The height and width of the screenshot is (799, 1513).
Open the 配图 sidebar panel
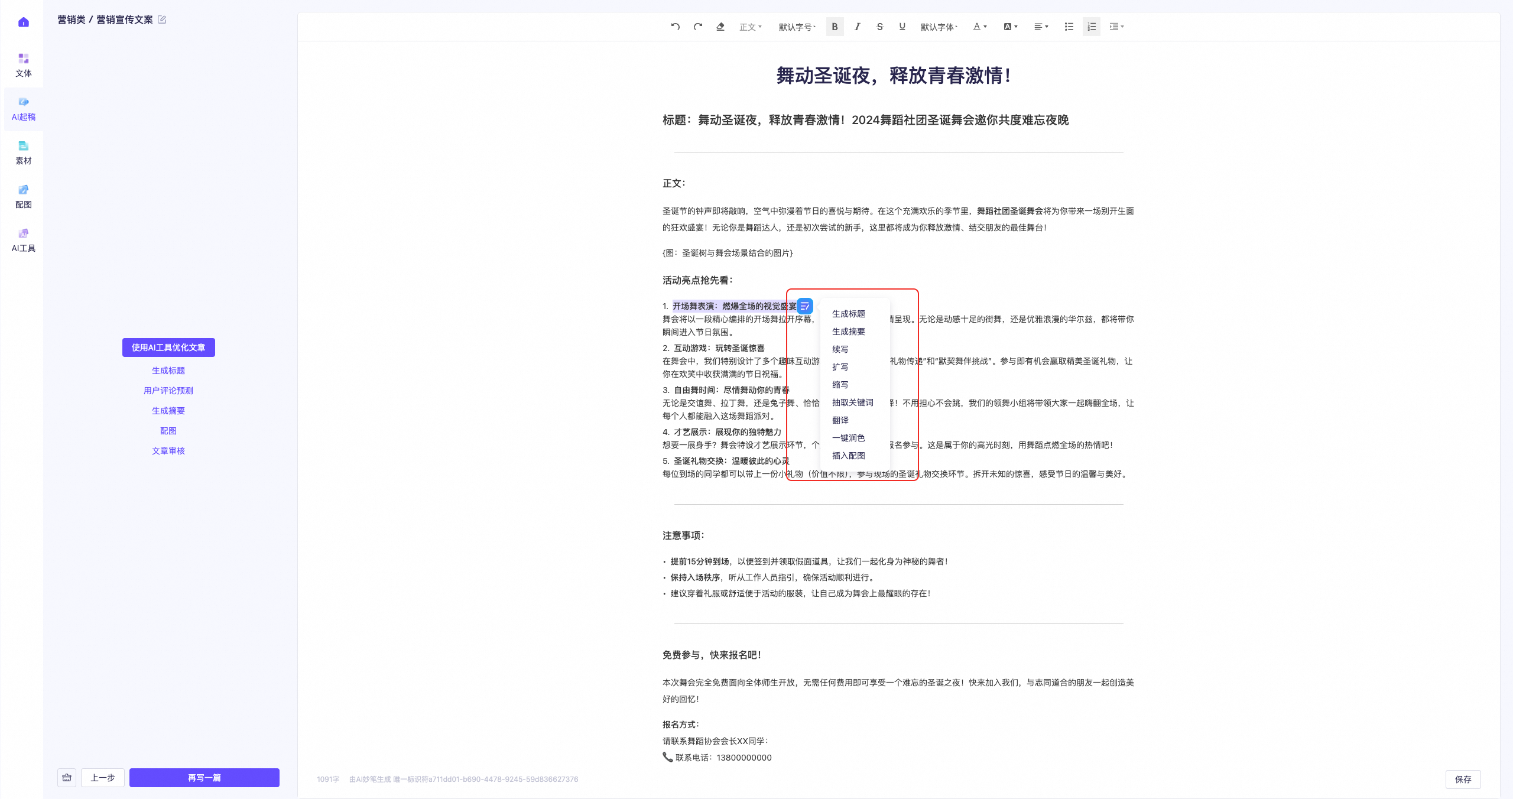pyautogui.click(x=24, y=197)
